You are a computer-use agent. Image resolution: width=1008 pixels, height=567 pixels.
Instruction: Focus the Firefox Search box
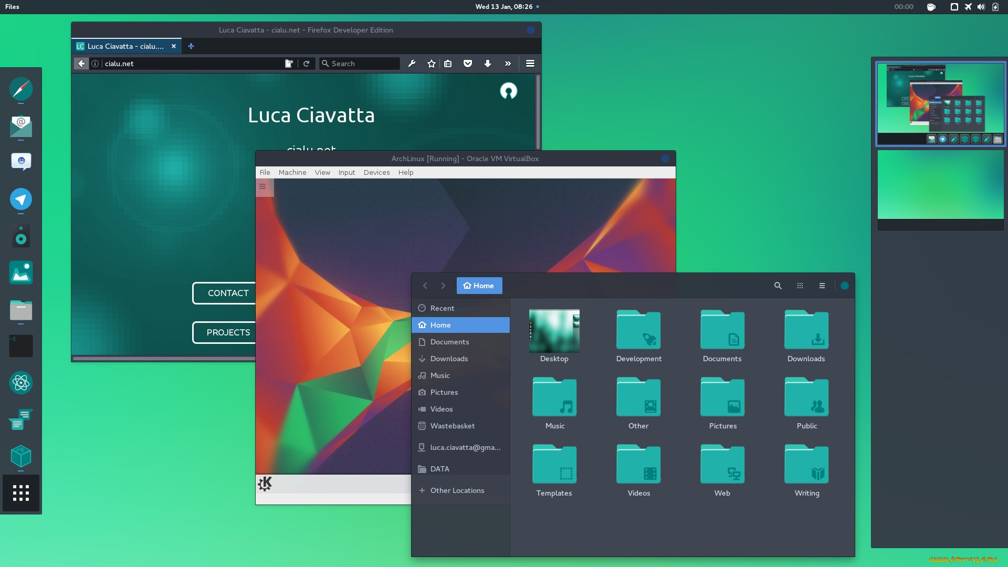pos(360,64)
